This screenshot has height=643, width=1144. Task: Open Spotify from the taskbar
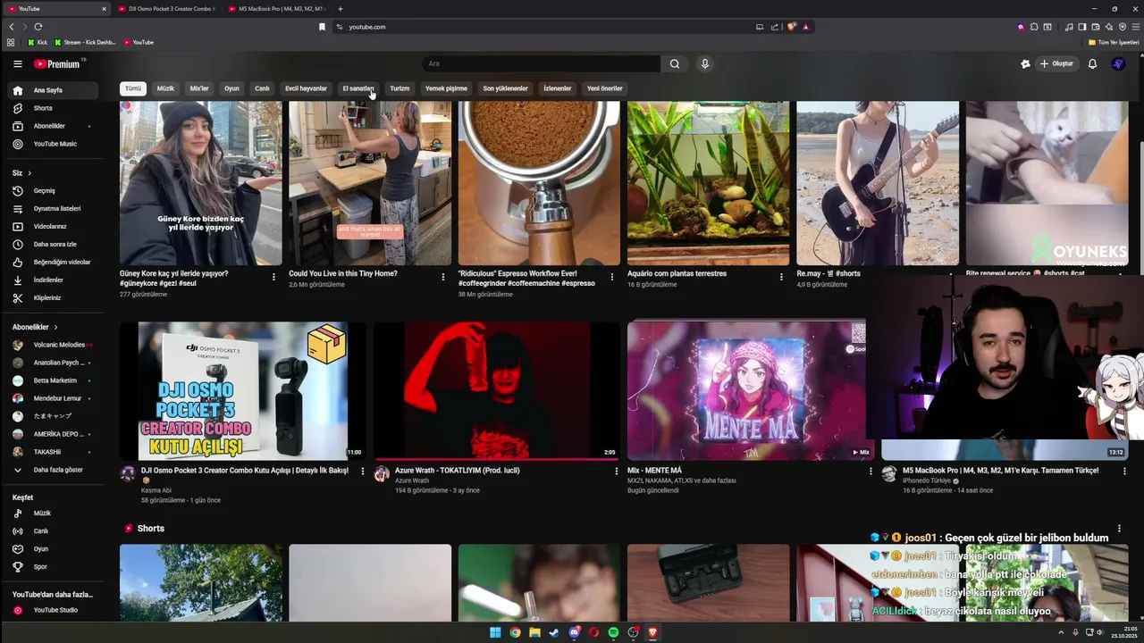click(x=613, y=632)
